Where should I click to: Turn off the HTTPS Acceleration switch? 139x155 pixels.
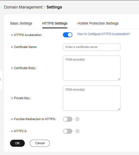(x=68, y=35)
